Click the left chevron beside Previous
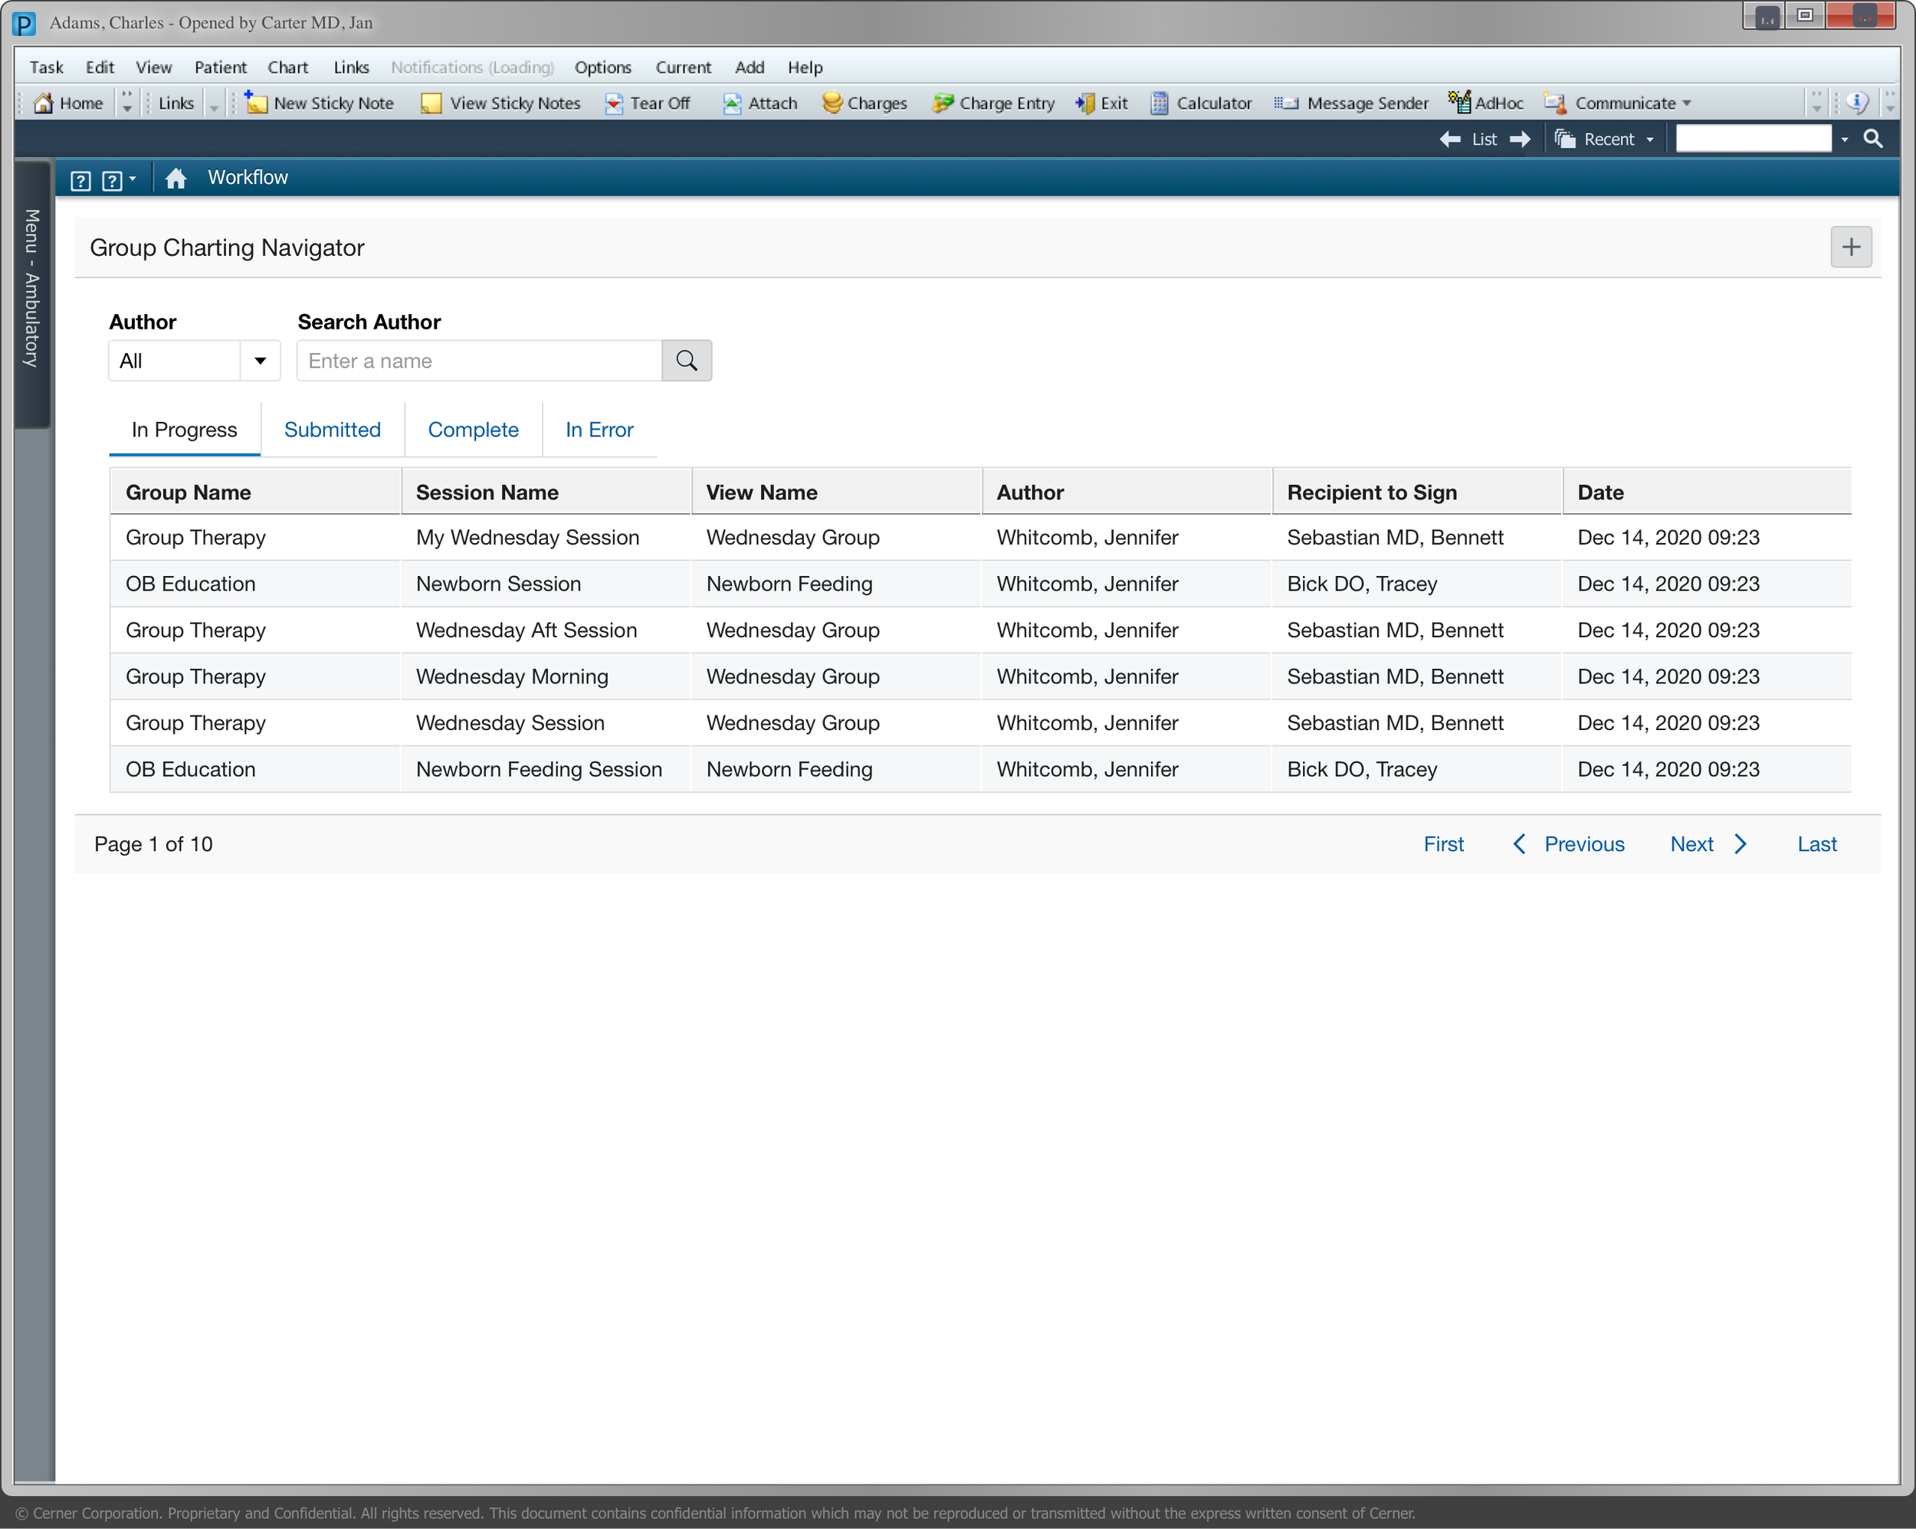 click(x=1519, y=844)
